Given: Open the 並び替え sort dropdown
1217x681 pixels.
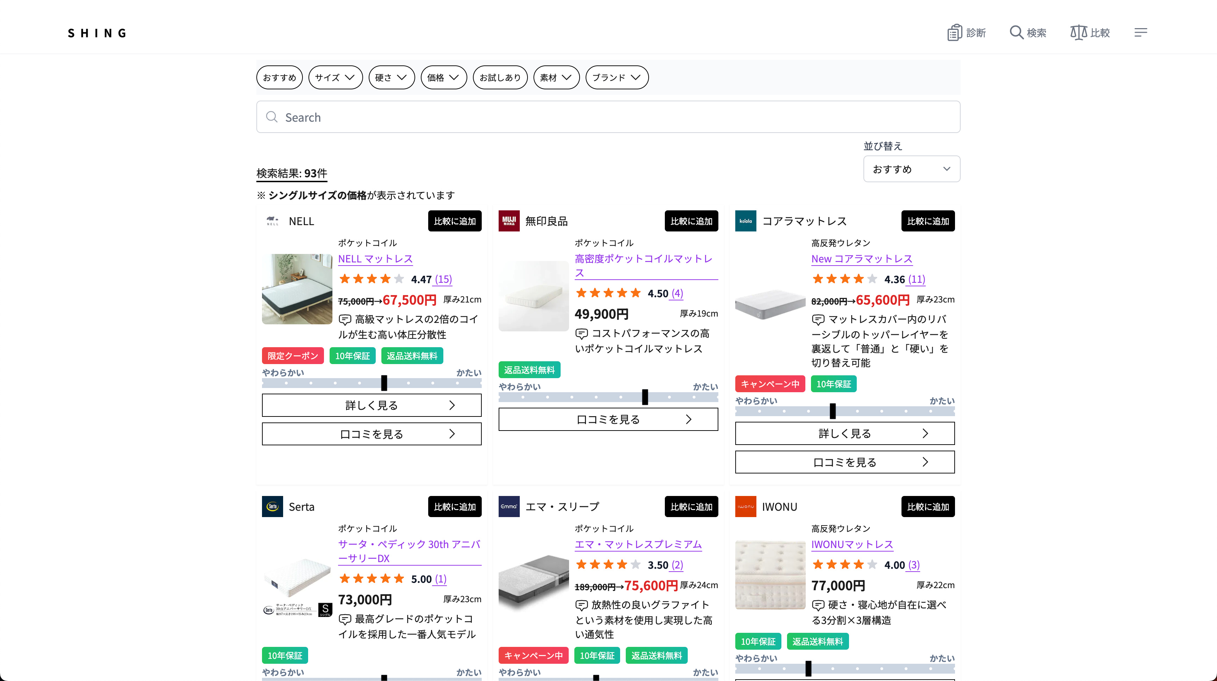Looking at the screenshot, I should 912,169.
